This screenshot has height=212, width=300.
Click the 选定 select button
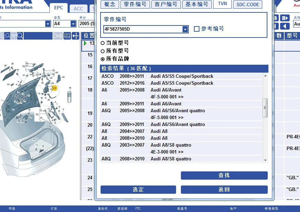(138, 190)
